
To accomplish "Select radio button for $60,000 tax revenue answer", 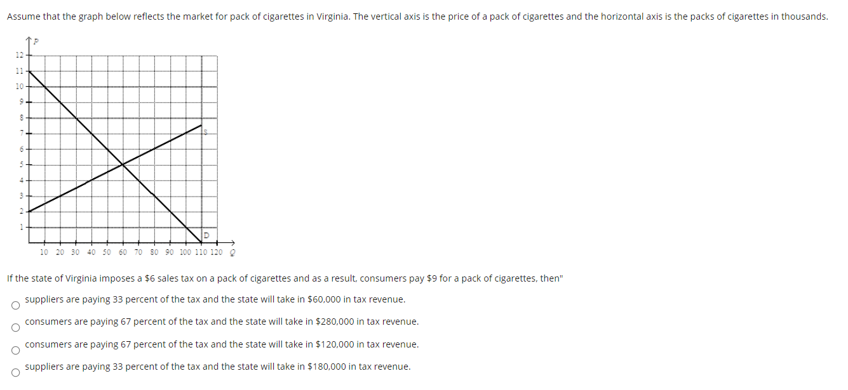I will (14, 306).
